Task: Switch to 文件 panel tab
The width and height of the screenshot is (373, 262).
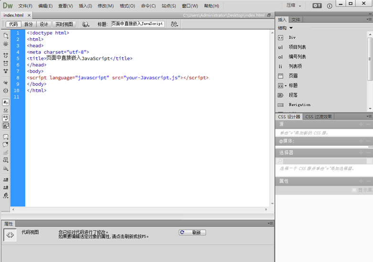Action: point(296,20)
